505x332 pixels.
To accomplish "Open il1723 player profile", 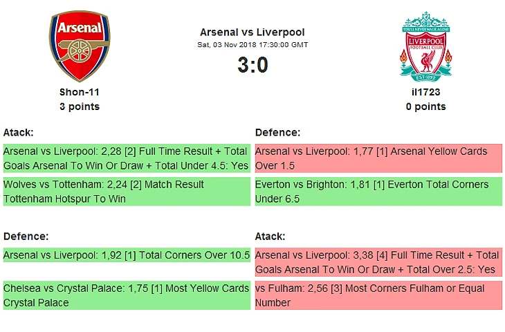I will pyautogui.click(x=425, y=92).
